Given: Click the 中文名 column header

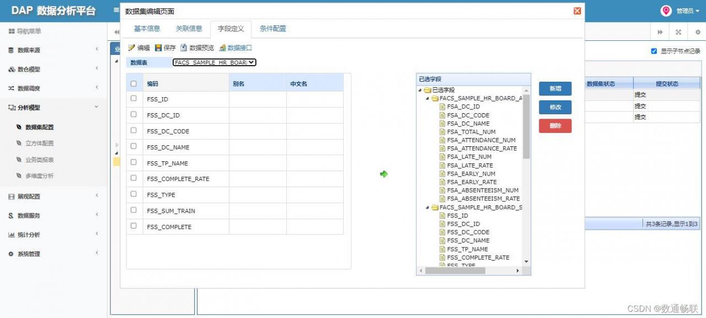Looking at the screenshot, I should (315, 83).
